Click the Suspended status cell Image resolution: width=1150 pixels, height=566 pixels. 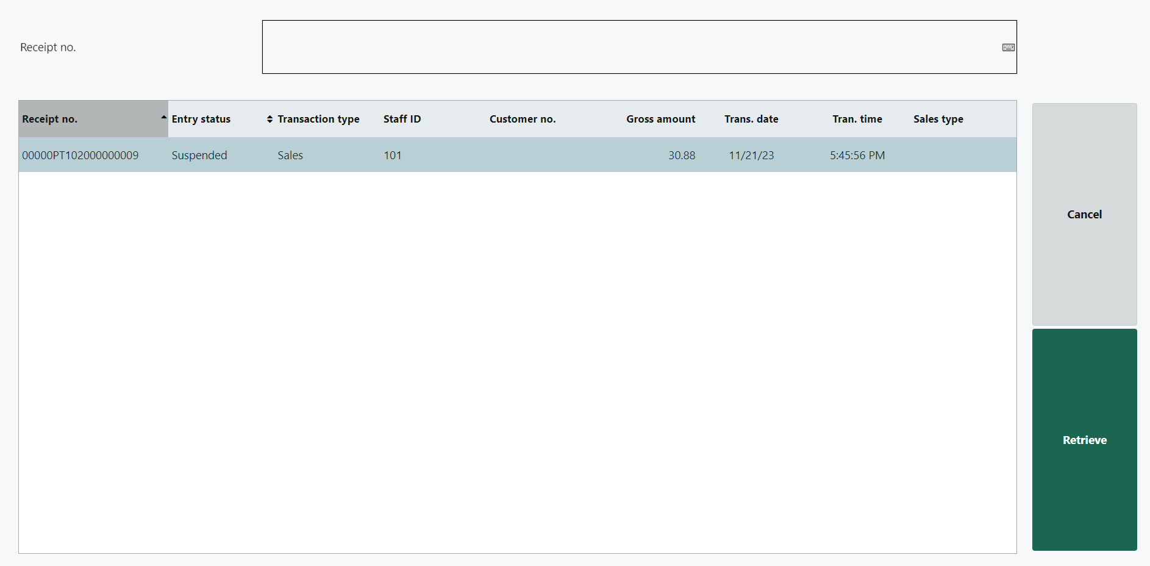pos(199,156)
